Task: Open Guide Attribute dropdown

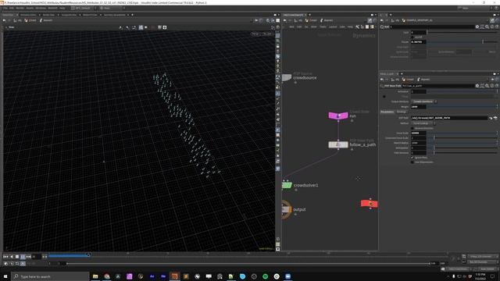Action: [424, 101]
